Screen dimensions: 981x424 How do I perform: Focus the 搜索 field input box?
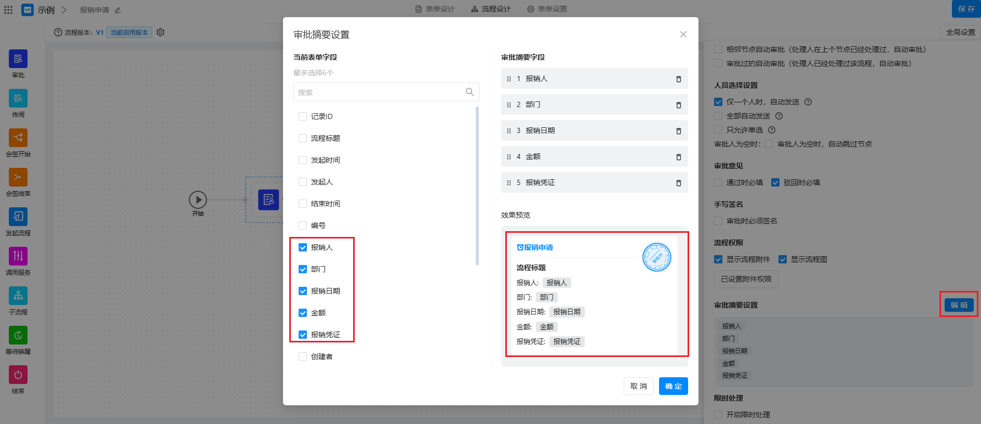(379, 92)
